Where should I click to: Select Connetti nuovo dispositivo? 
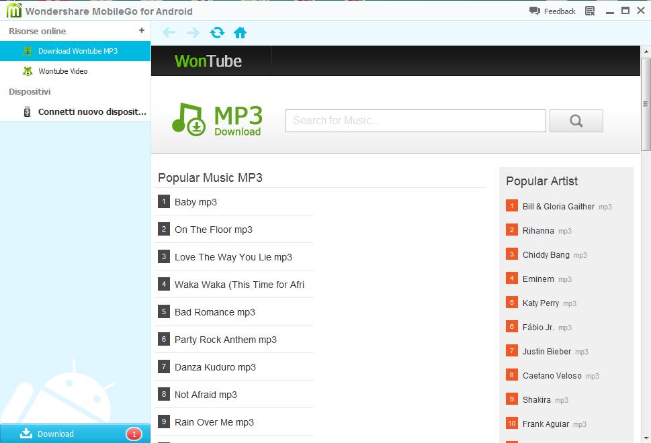point(75,111)
